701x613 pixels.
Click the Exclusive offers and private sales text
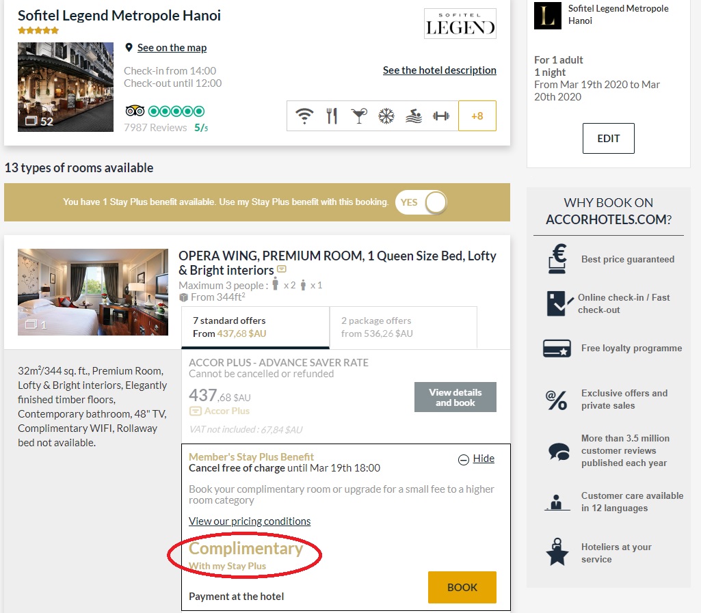point(624,399)
